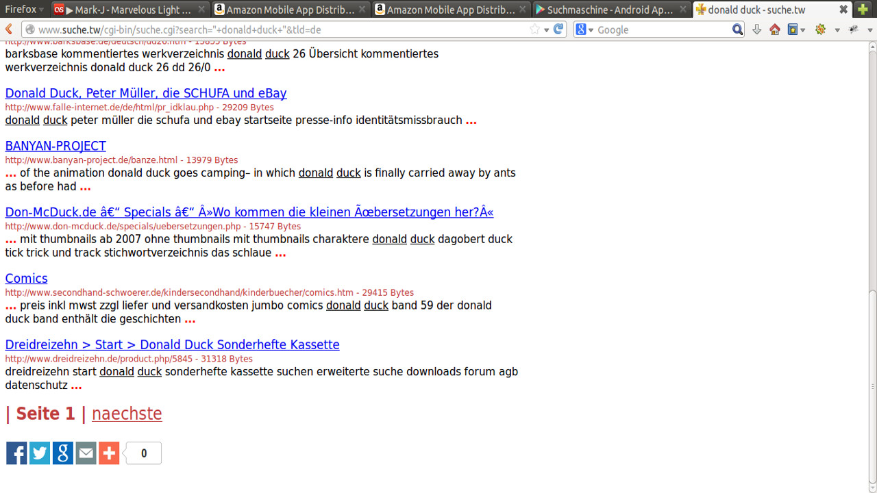Expand the search engine selector dropdown
Viewport: 877px width, 493px height.
tap(584, 29)
